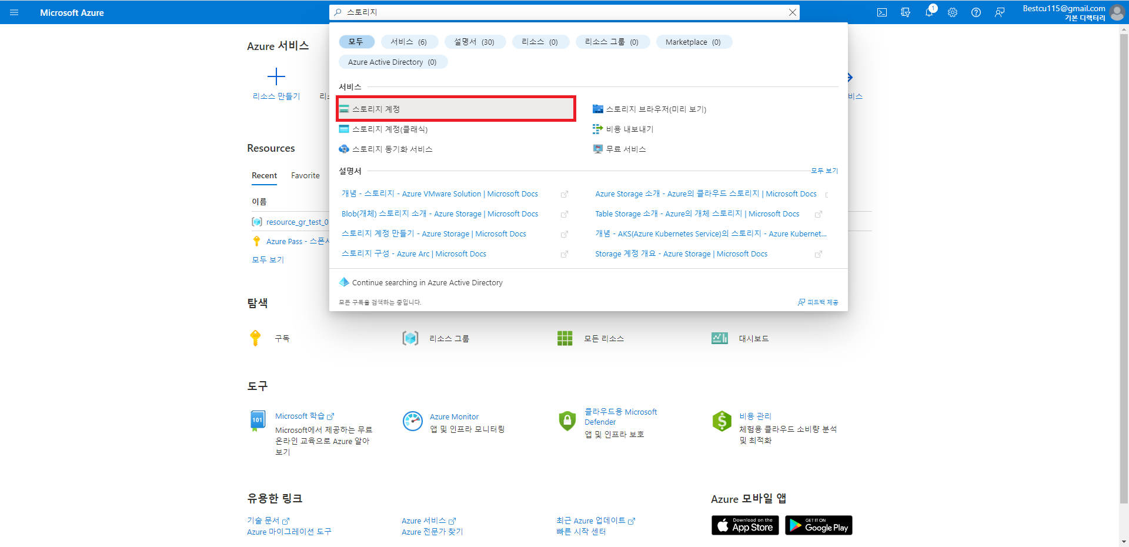Open 모든 리소스 grid icon

point(564,338)
